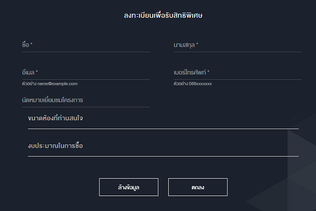
Task: Click the underline beneath the surname field
Action: [237, 52]
